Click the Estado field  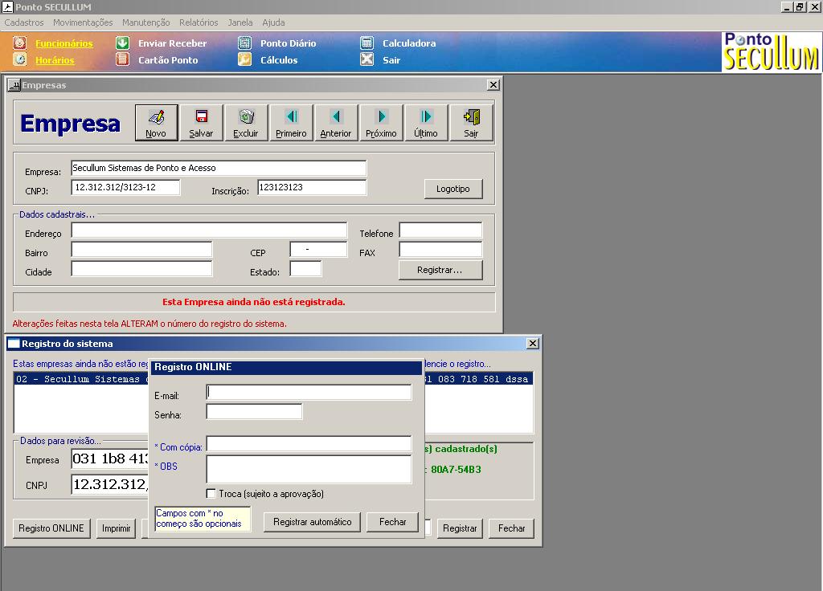[305, 268]
